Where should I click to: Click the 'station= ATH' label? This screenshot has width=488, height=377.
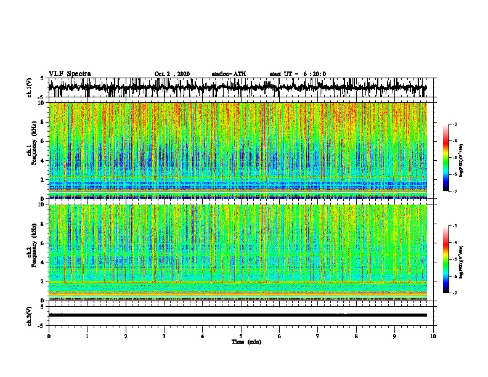(229, 74)
